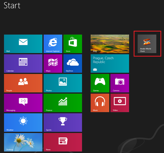Open the Camera tile
164x153 pixels.
pos(120,83)
